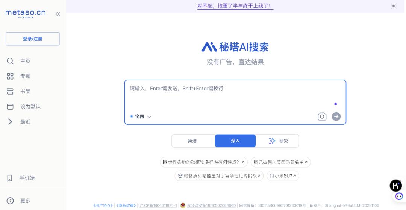Open suggestion 世界各地的动植物多样性有何特点
406x210 pixels.
(x=204, y=162)
